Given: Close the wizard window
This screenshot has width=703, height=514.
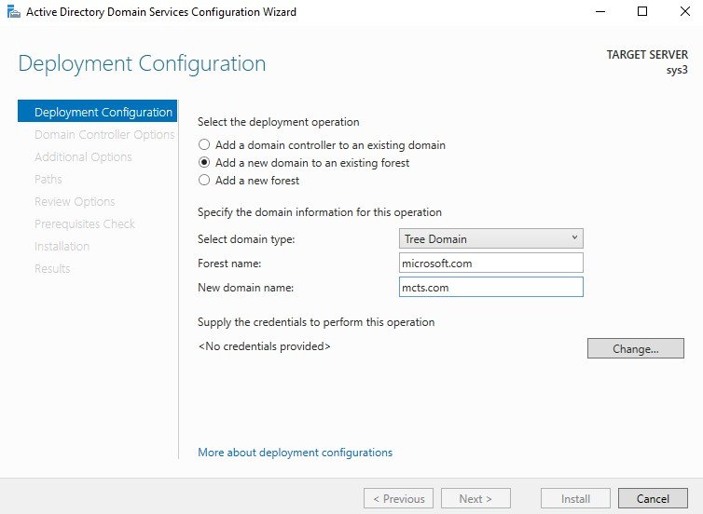Looking at the screenshot, I should [685, 12].
